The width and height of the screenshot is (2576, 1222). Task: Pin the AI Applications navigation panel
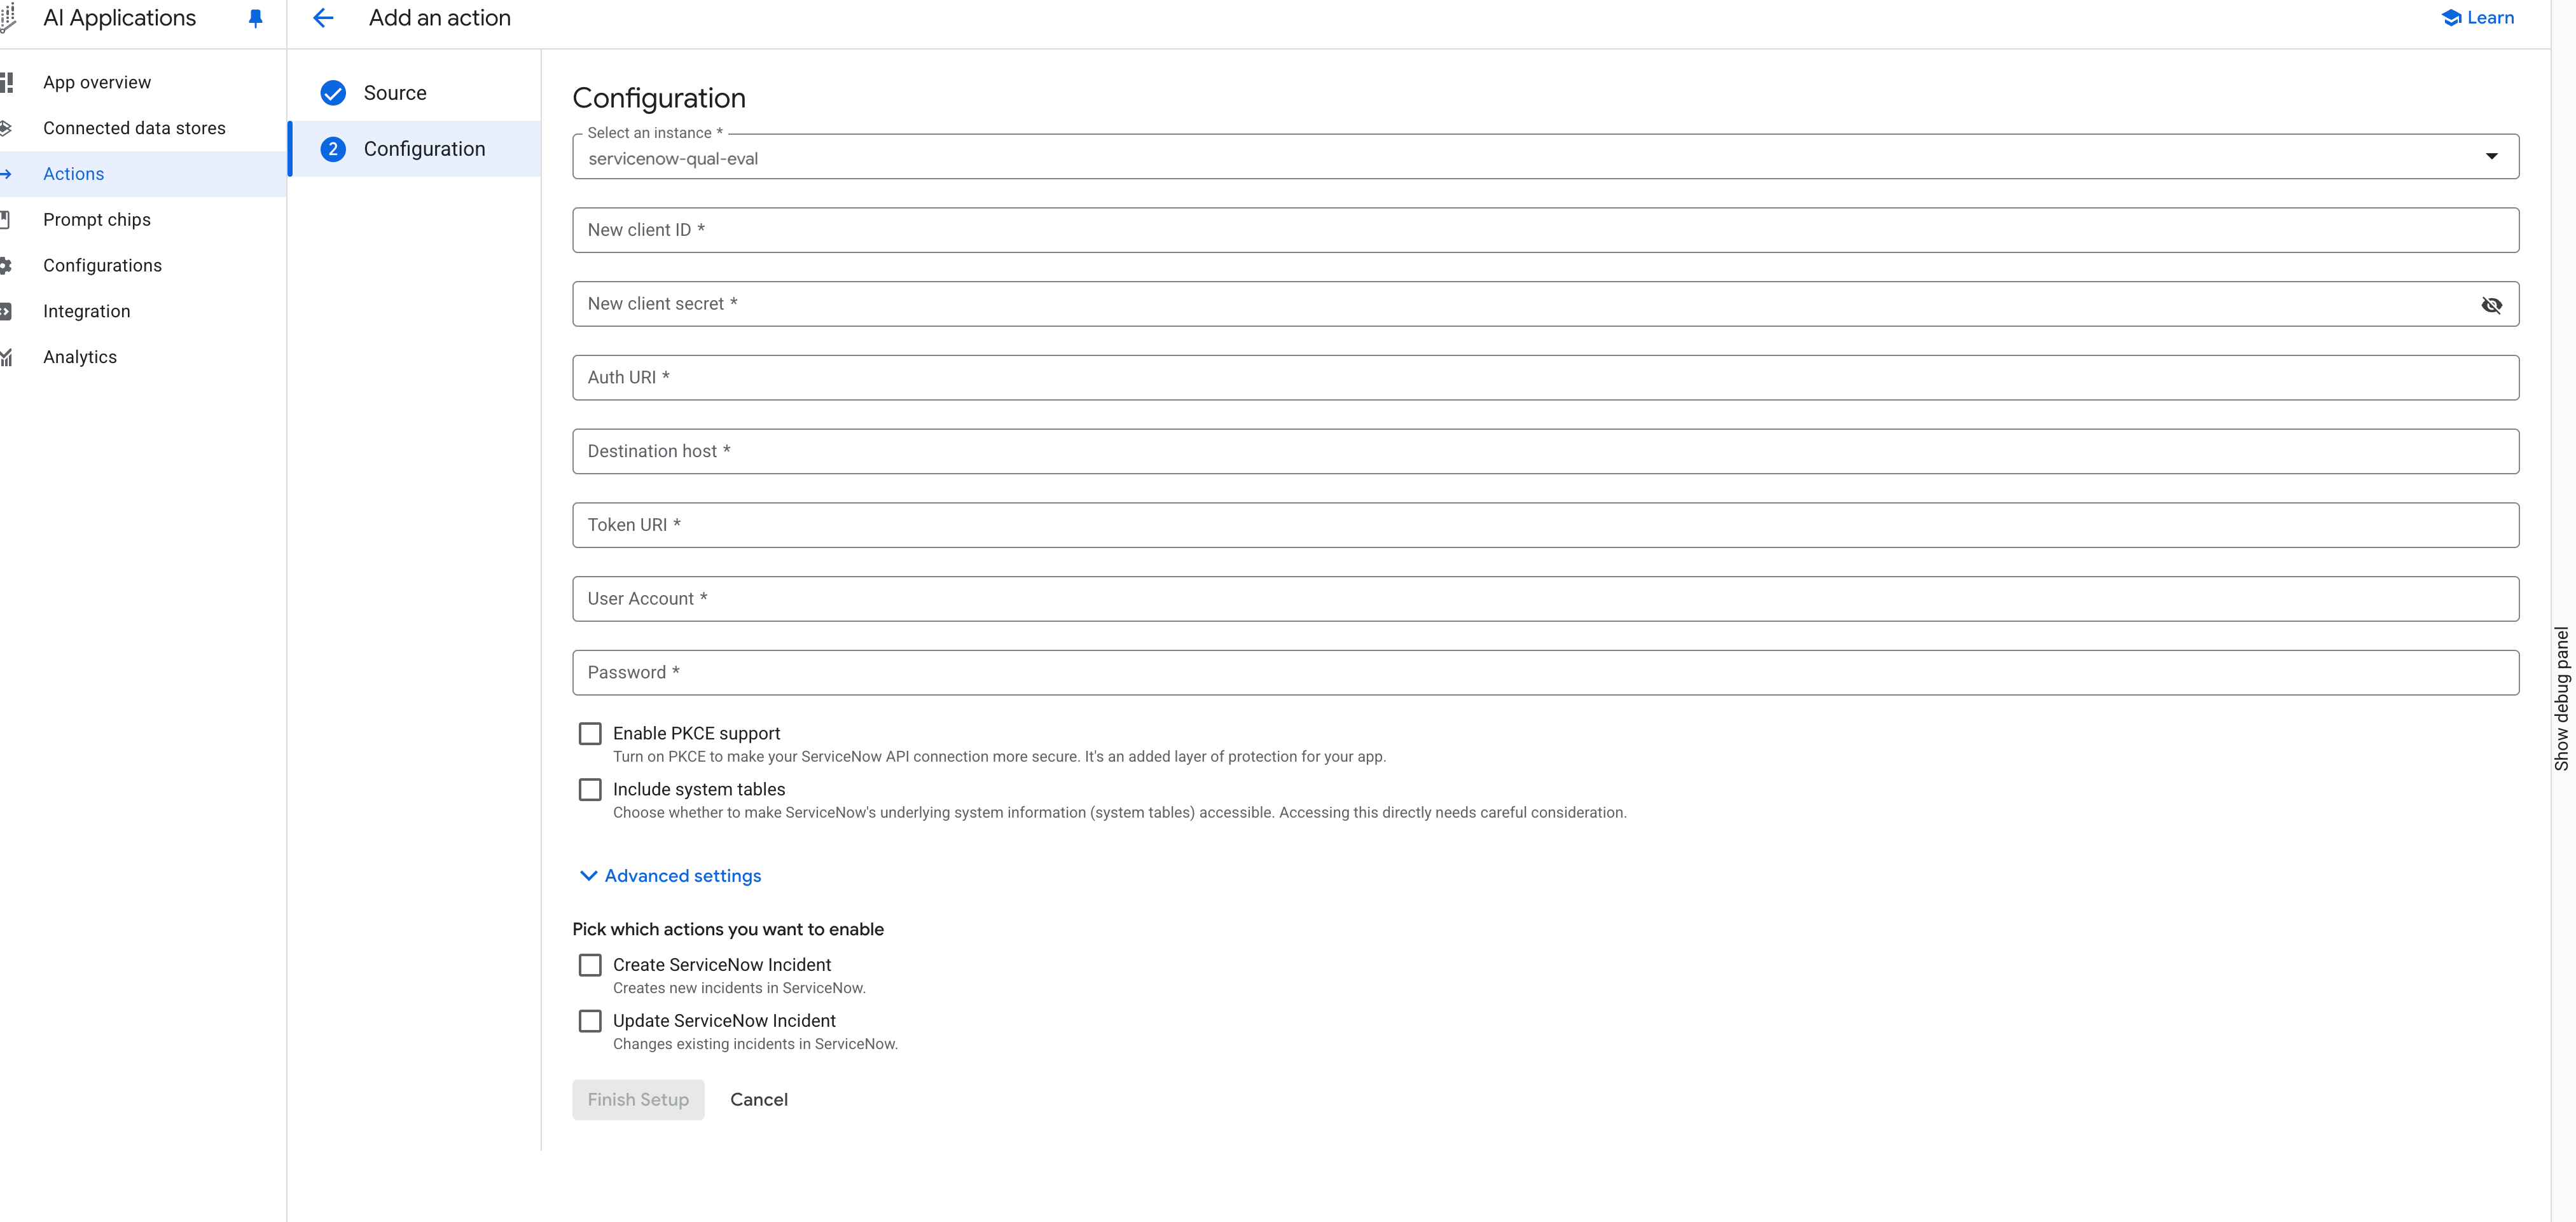[256, 18]
